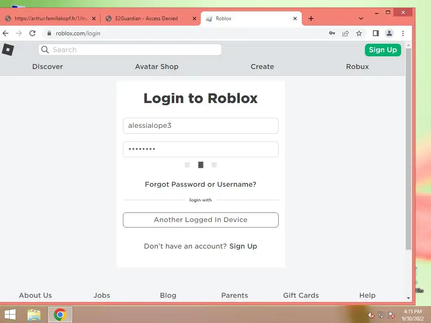Screen dimensions: 431x323
Task: Open the Create menu item
Action: 262,66
